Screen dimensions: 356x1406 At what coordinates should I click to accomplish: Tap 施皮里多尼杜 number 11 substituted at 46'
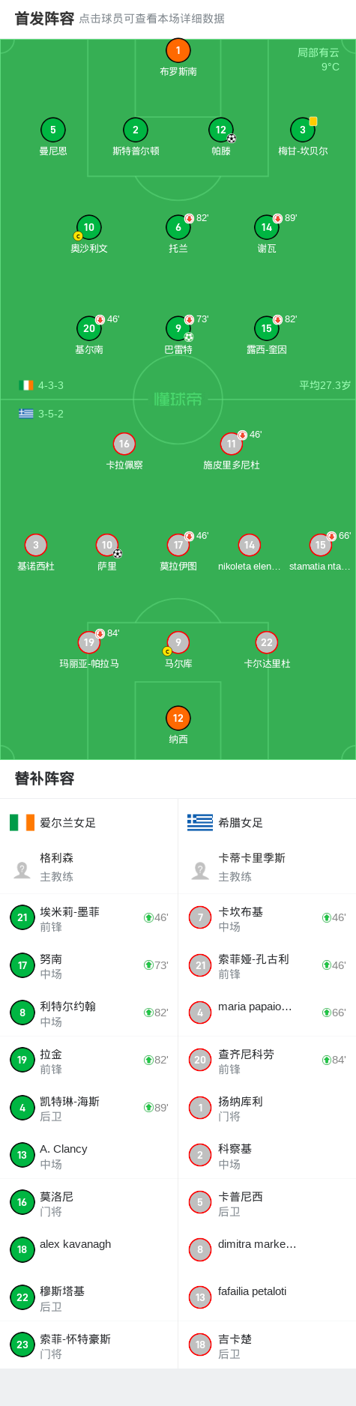[232, 444]
